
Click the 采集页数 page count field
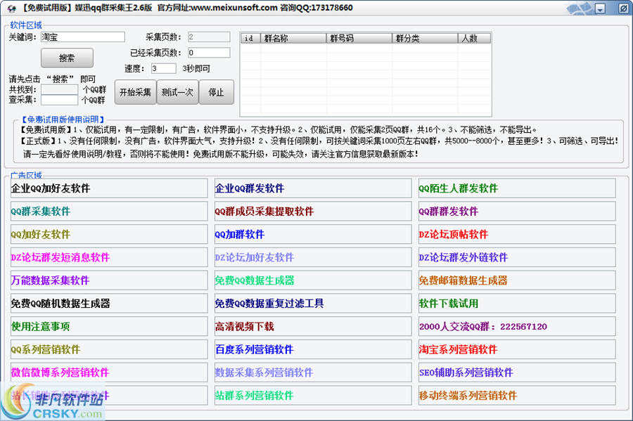pyautogui.click(x=209, y=37)
